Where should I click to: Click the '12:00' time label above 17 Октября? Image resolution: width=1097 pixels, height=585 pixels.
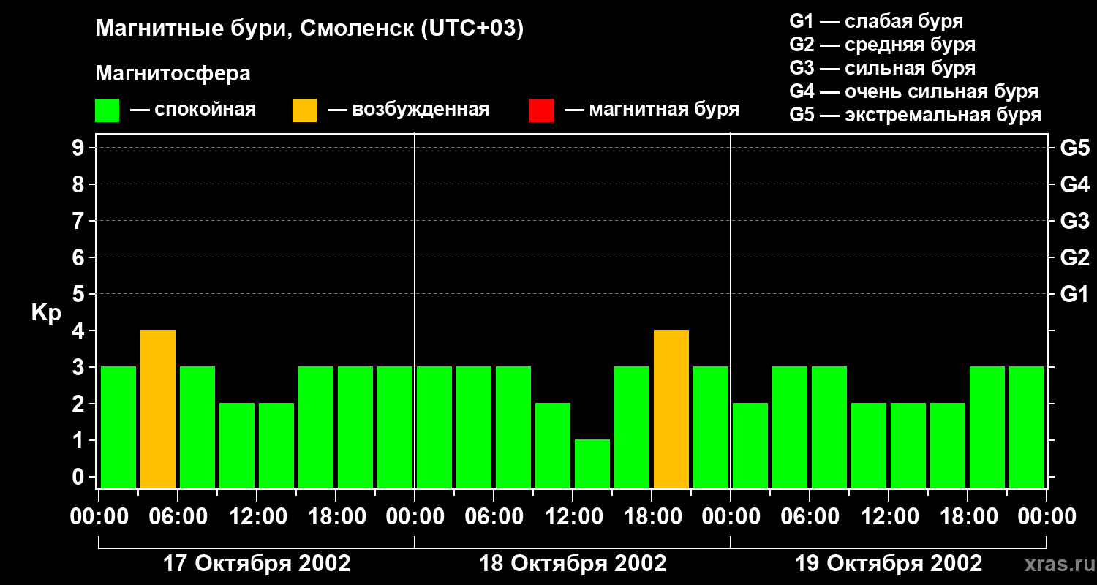257,517
